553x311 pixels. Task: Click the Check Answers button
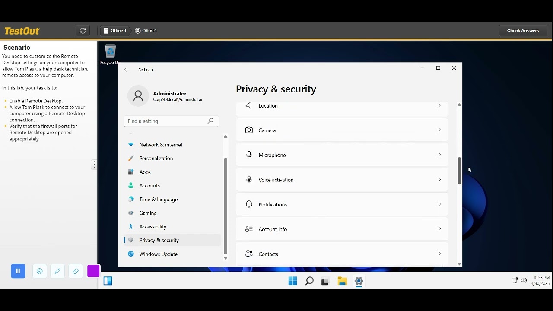click(523, 31)
